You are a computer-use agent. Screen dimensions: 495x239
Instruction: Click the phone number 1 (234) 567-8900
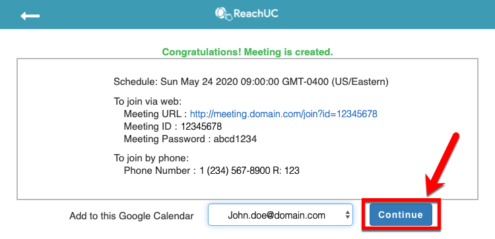(235, 171)
